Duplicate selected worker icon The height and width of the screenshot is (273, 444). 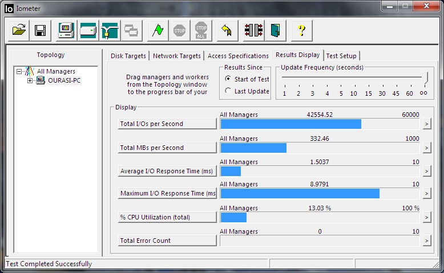pyautogui.click(x=131, y=30)
